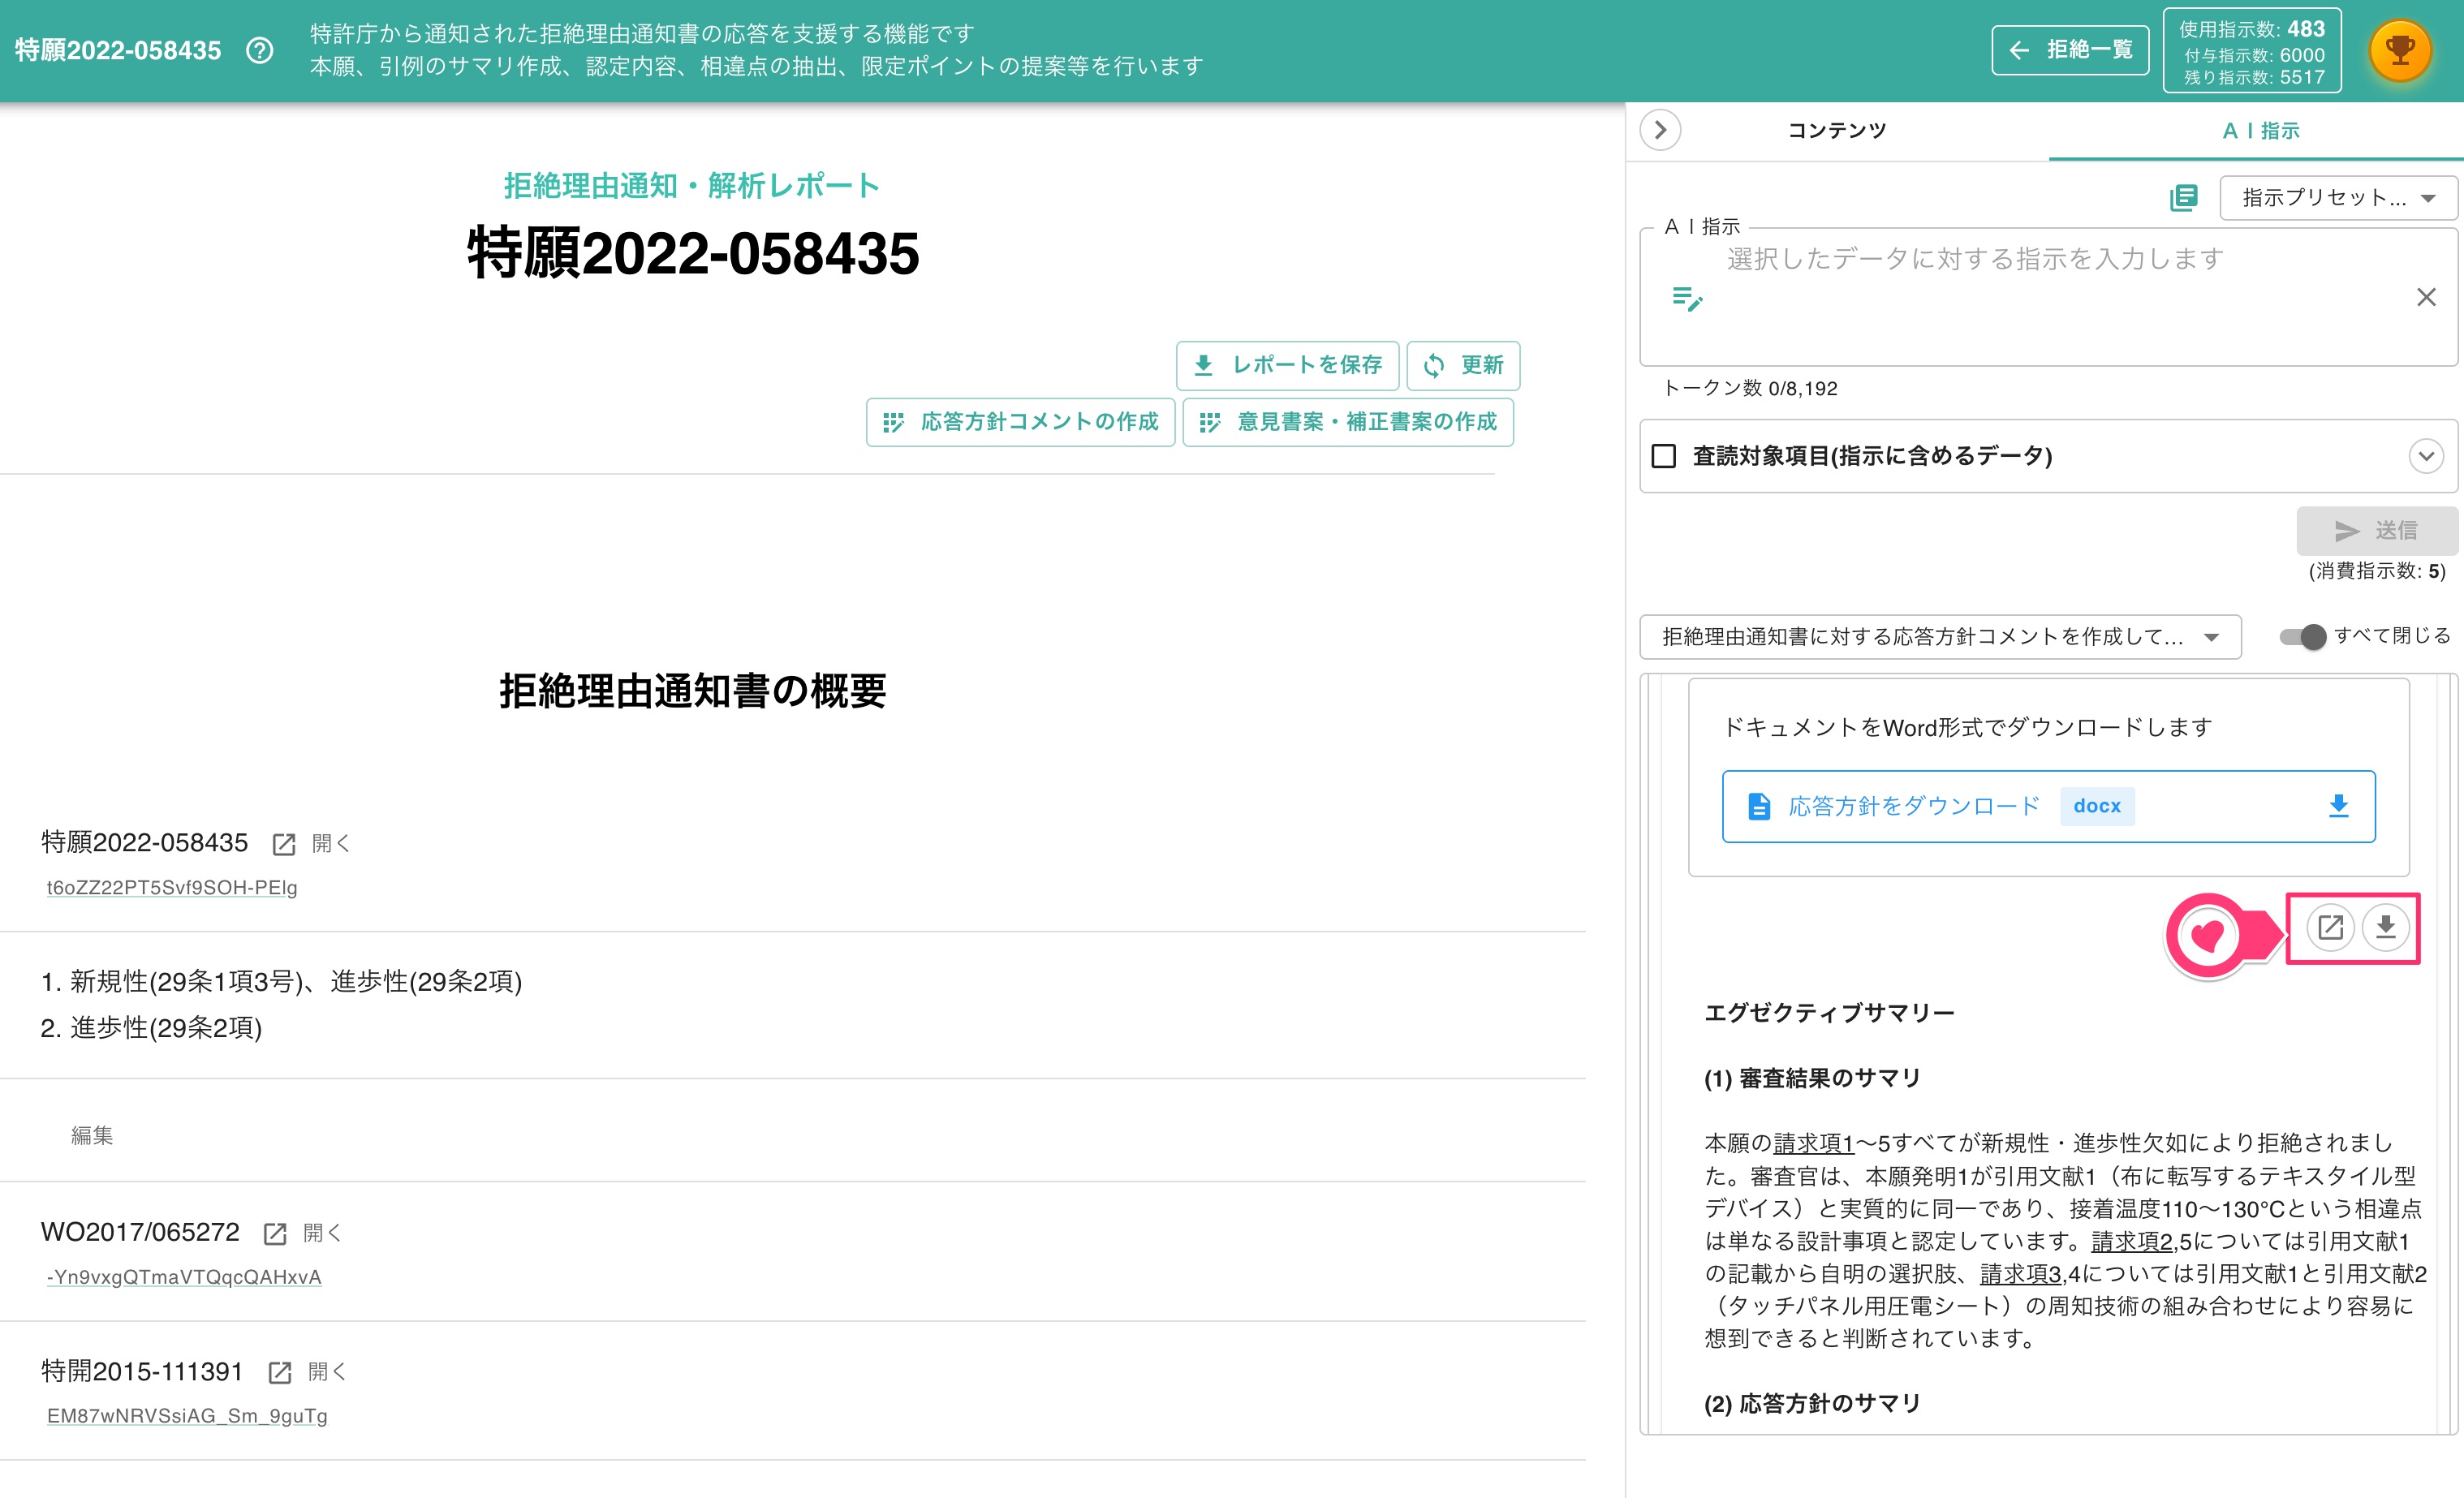Clear the AI指示 input with X

click(2426, 297)
